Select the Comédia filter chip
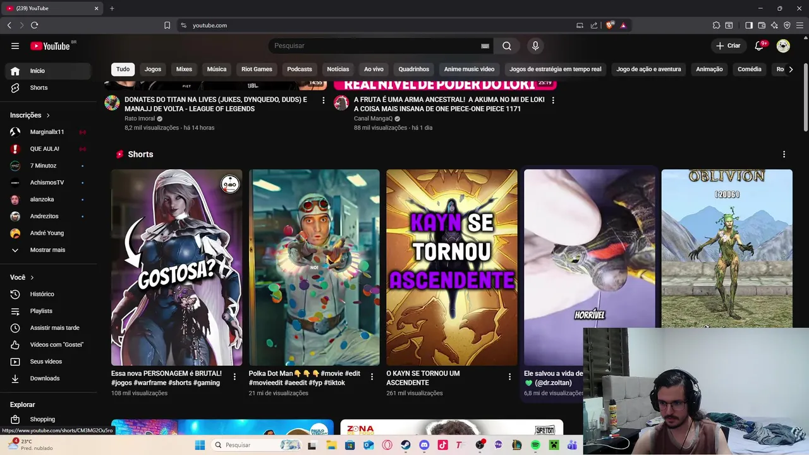 [x=750, y=70]
